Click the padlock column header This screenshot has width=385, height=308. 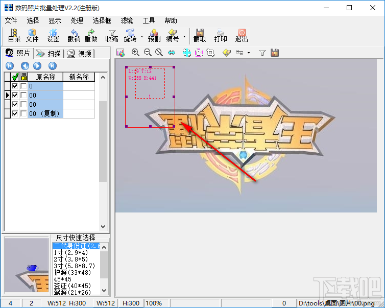(x=24, y=77)
